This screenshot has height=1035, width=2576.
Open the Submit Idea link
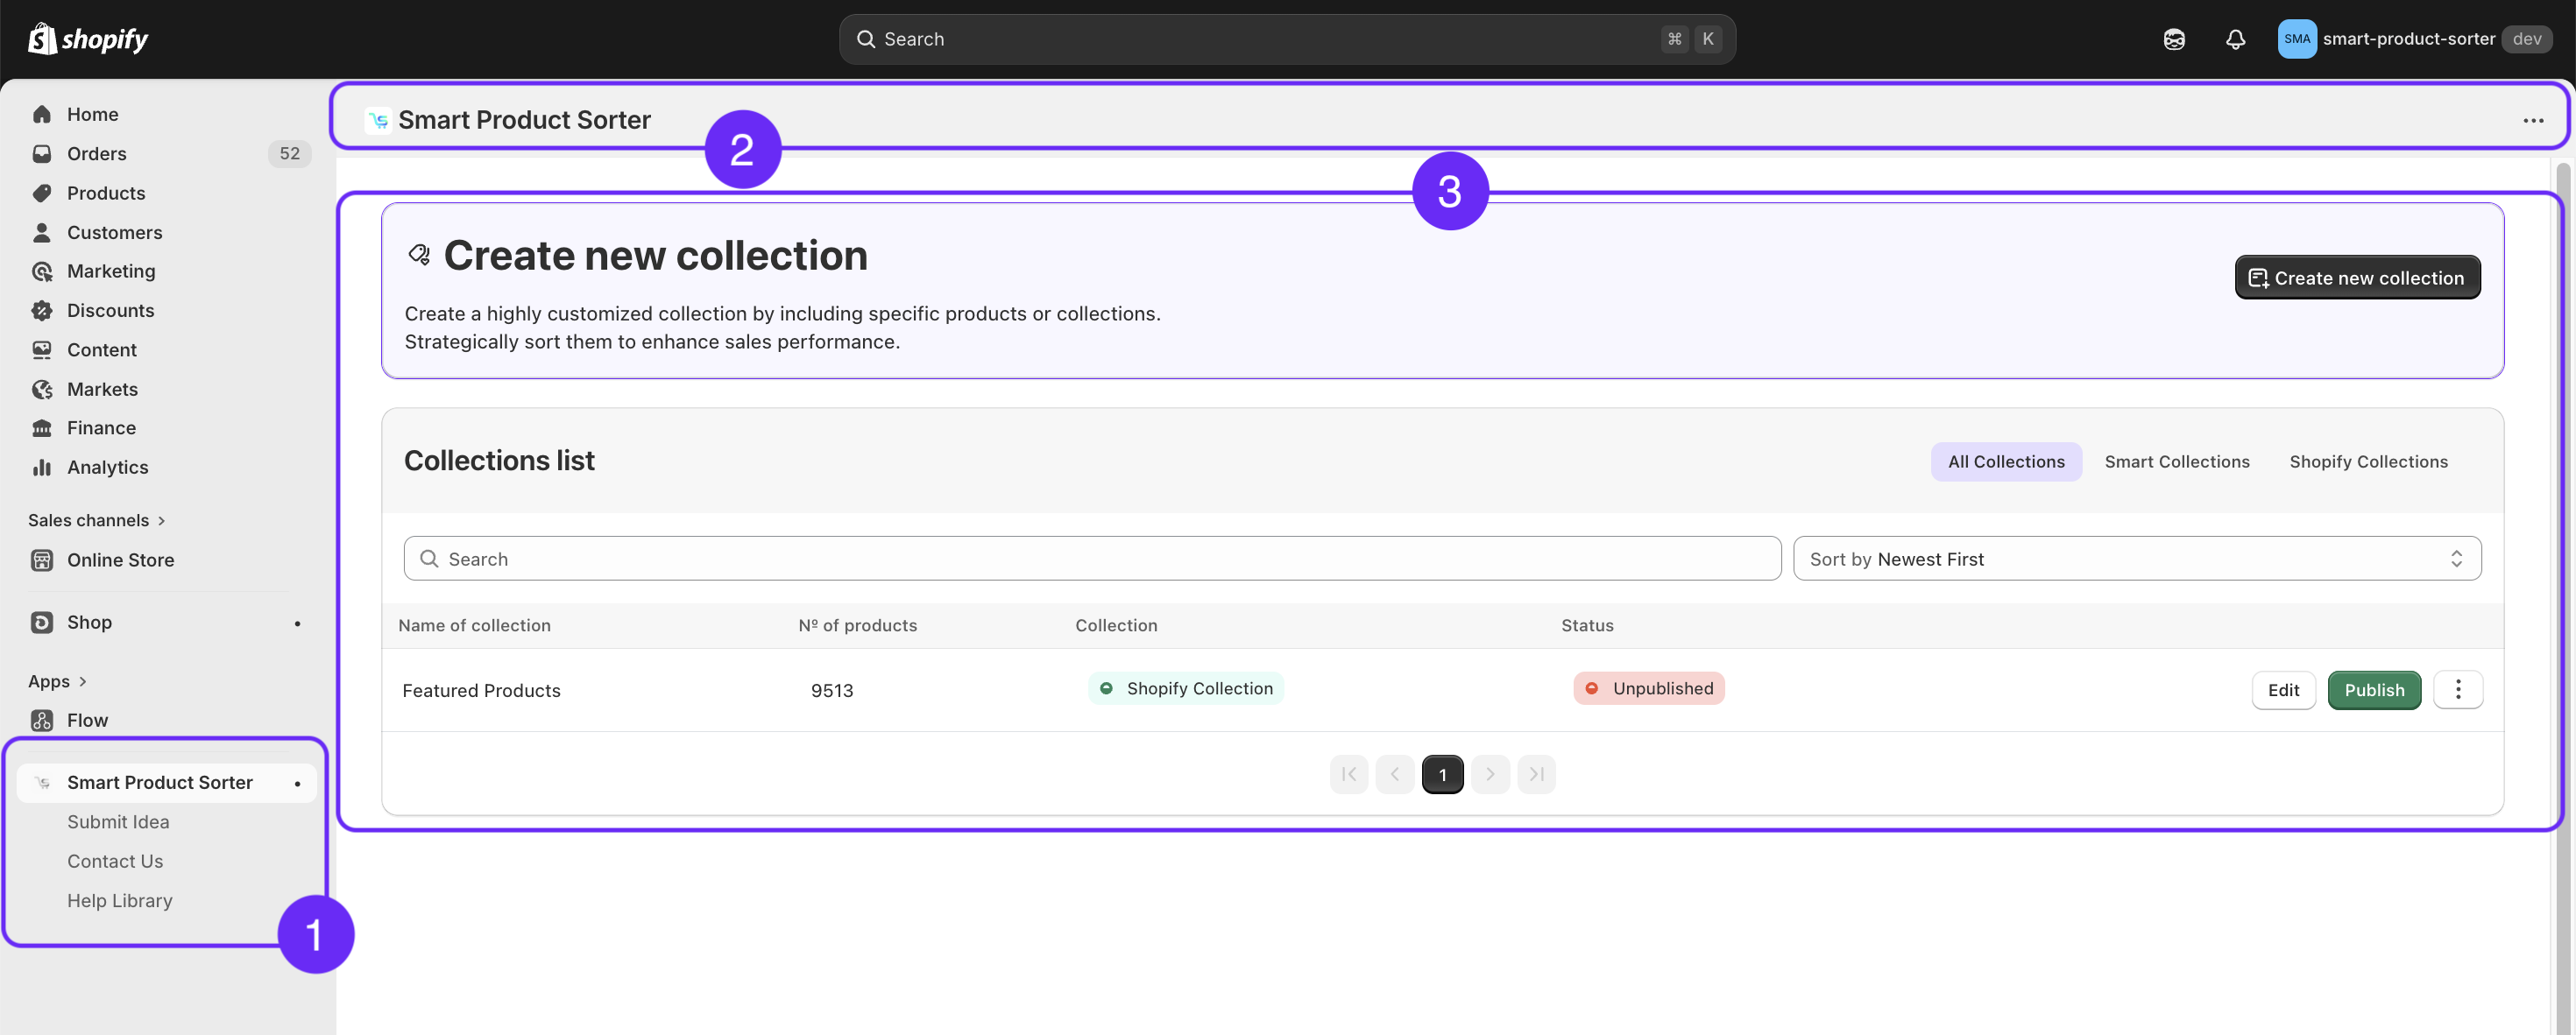(x=118, y=822)
